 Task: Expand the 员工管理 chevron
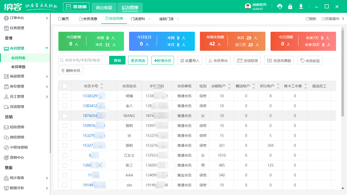[x=47, y=97]
